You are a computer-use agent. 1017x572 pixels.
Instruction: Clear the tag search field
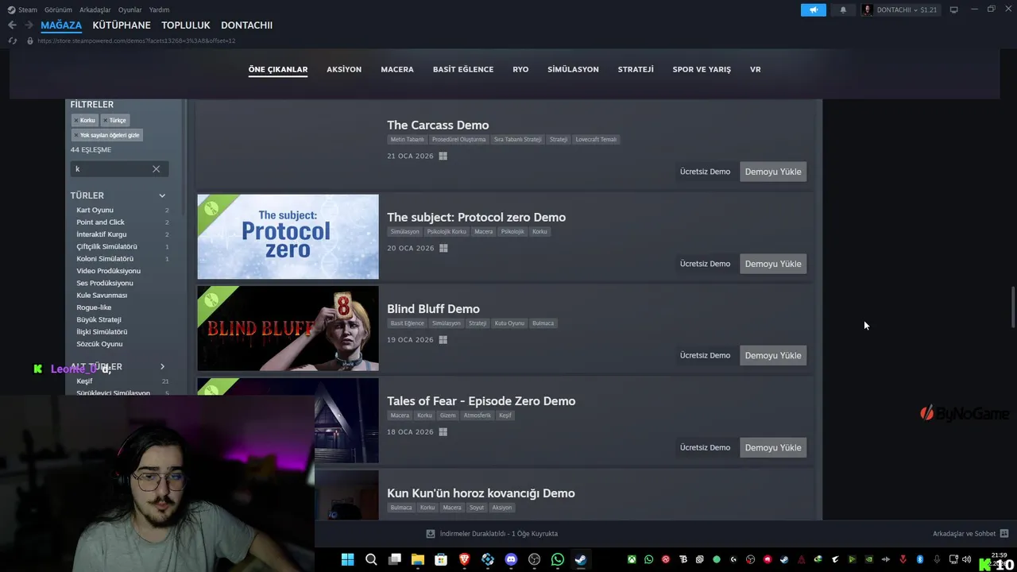[x=156, y=168]
